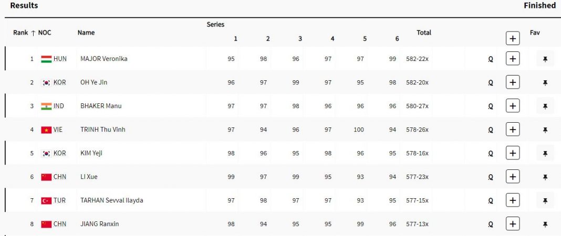The image size is (561, 236).
Task: Pin TARHAN Sevval Ilayda as favourite
Action: click(x=545, y=200)
